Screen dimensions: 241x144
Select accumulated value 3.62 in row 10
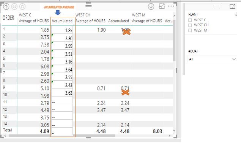point(69,93)
